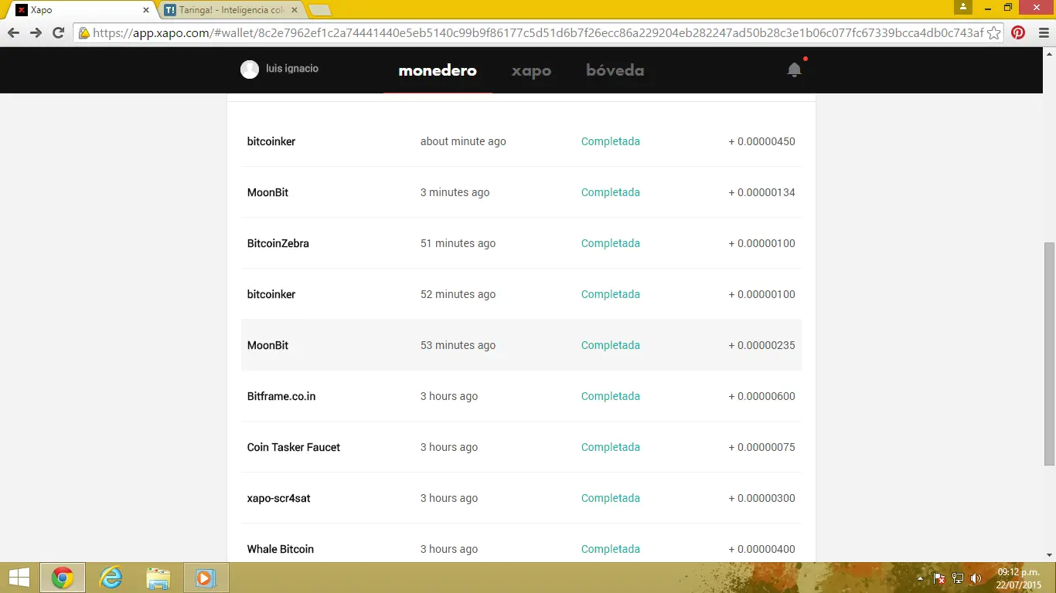Go to the bóveda section
This screenshot has height=593, width=1056.
pyautogui.click(x=615, y=70)
